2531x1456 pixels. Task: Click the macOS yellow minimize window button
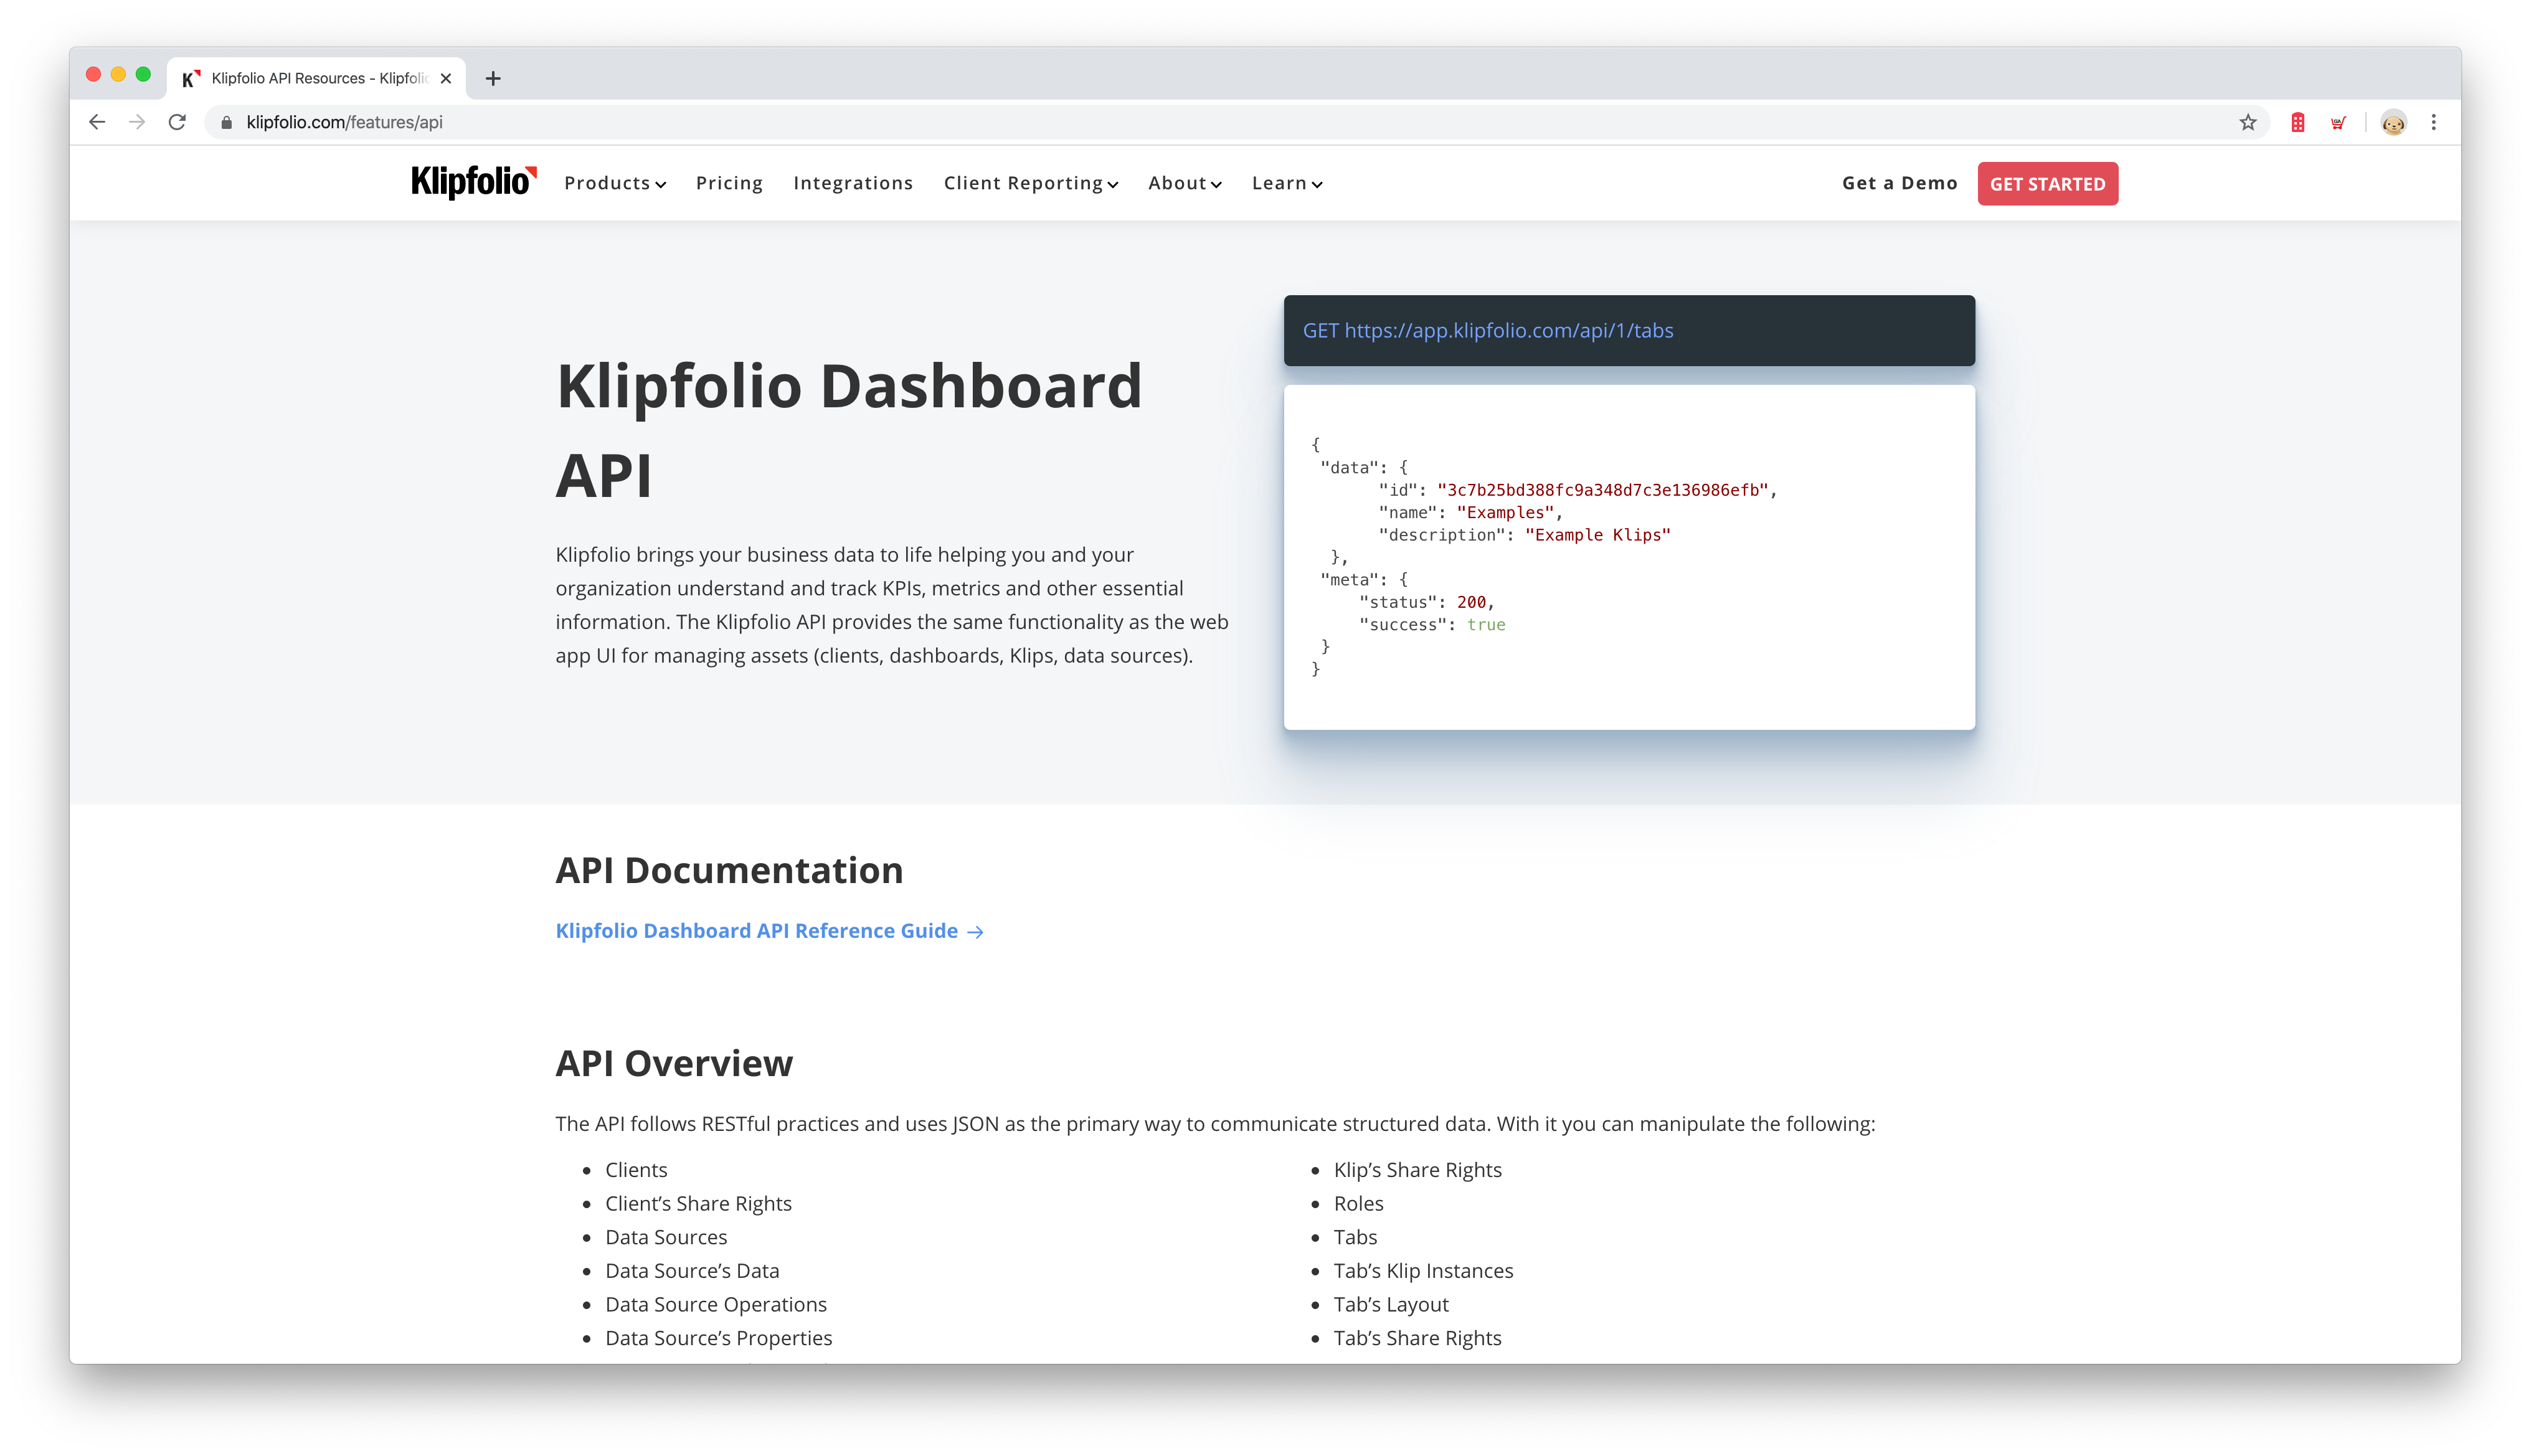pos(118,74)
